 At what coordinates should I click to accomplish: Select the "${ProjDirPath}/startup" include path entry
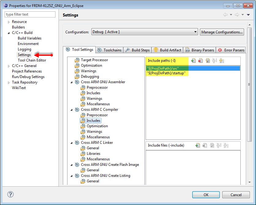[167, 73]
